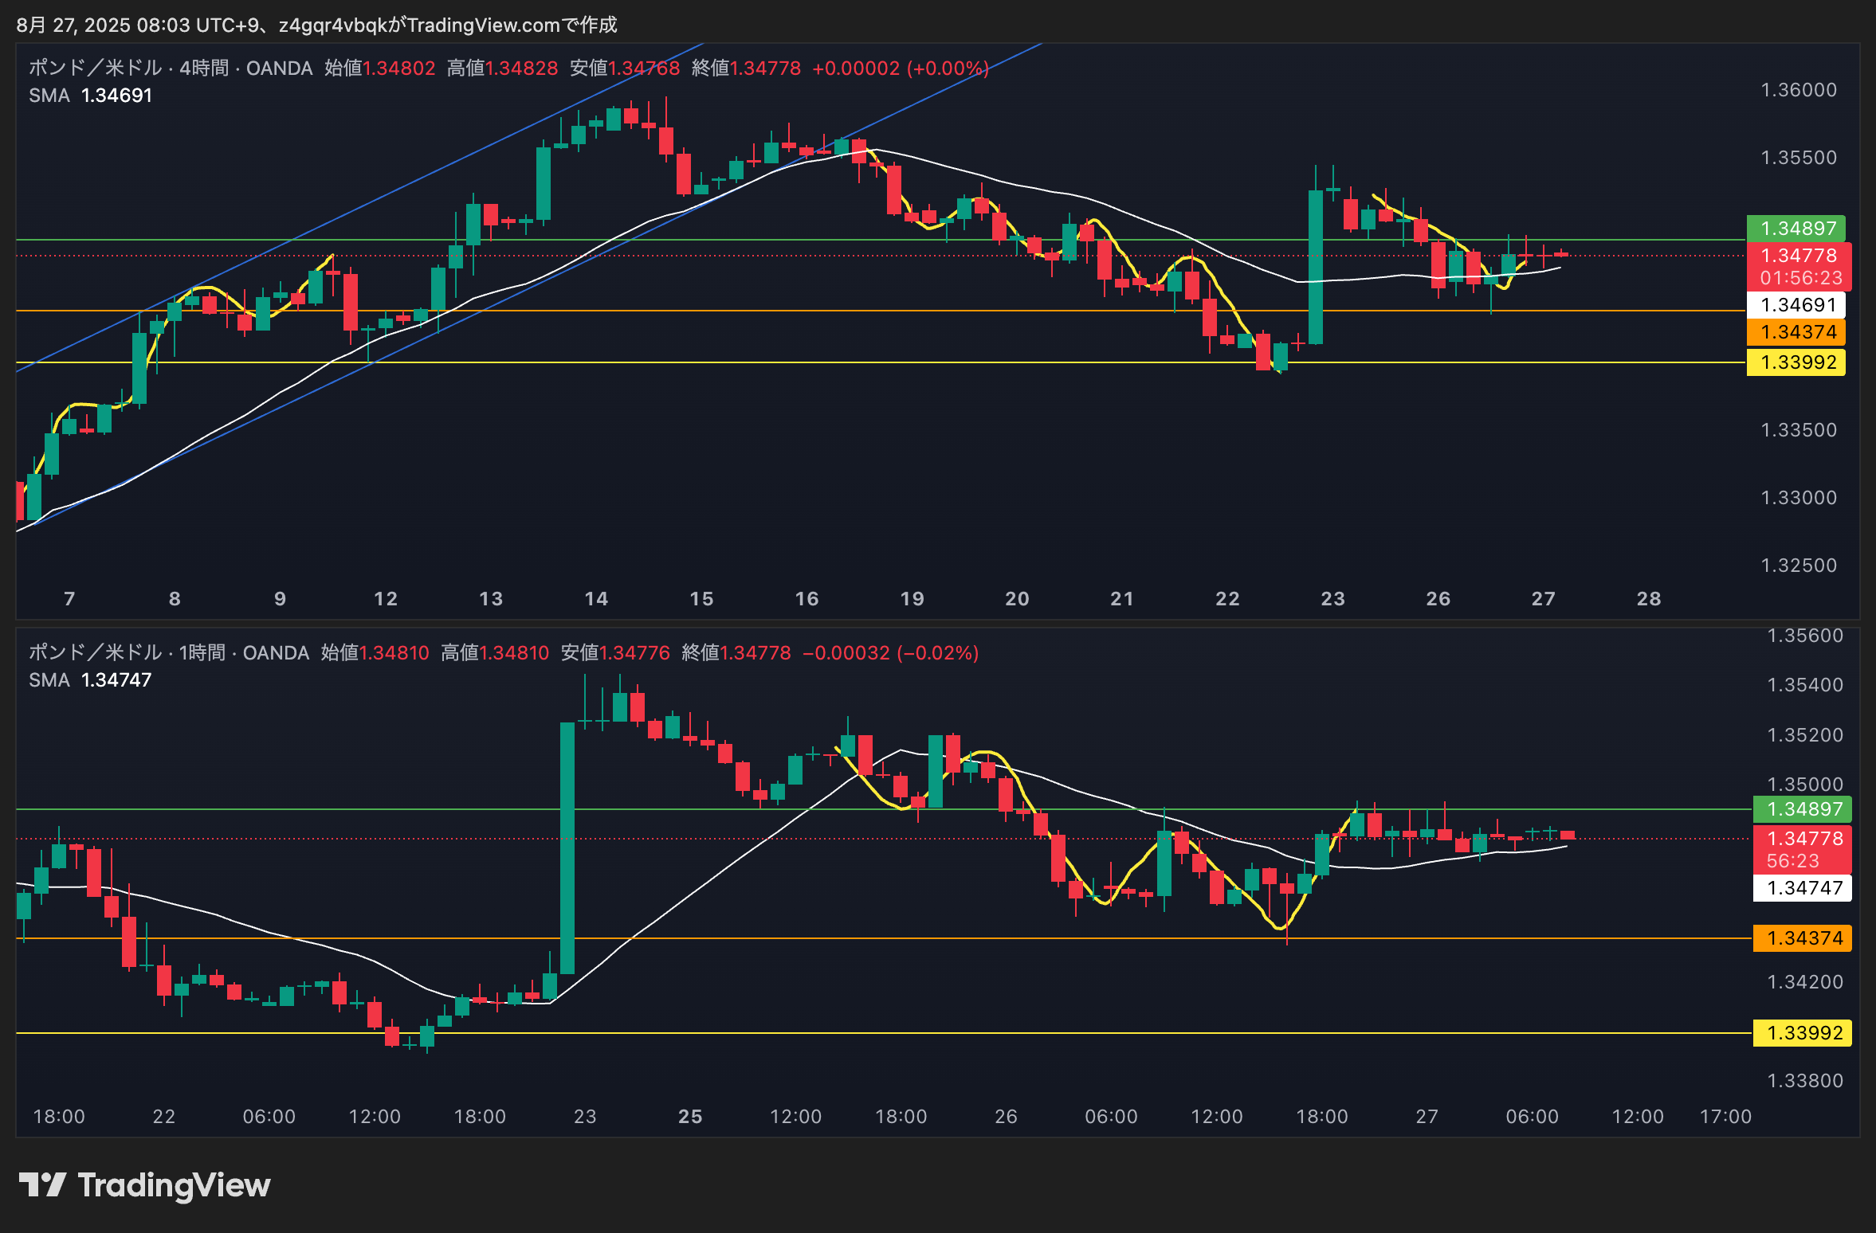The image size is (1876, 1233).
Task: Click the yellow 1.33992 price label on 4-hour chart
Action: pos(1798,362)
